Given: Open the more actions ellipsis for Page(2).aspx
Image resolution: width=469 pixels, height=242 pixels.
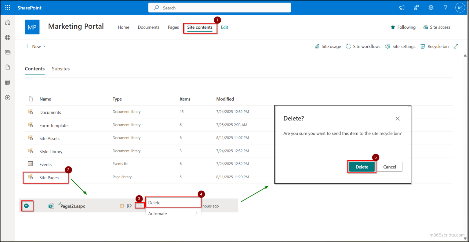Looking at the screenshot, I should (x=140, y=206).
